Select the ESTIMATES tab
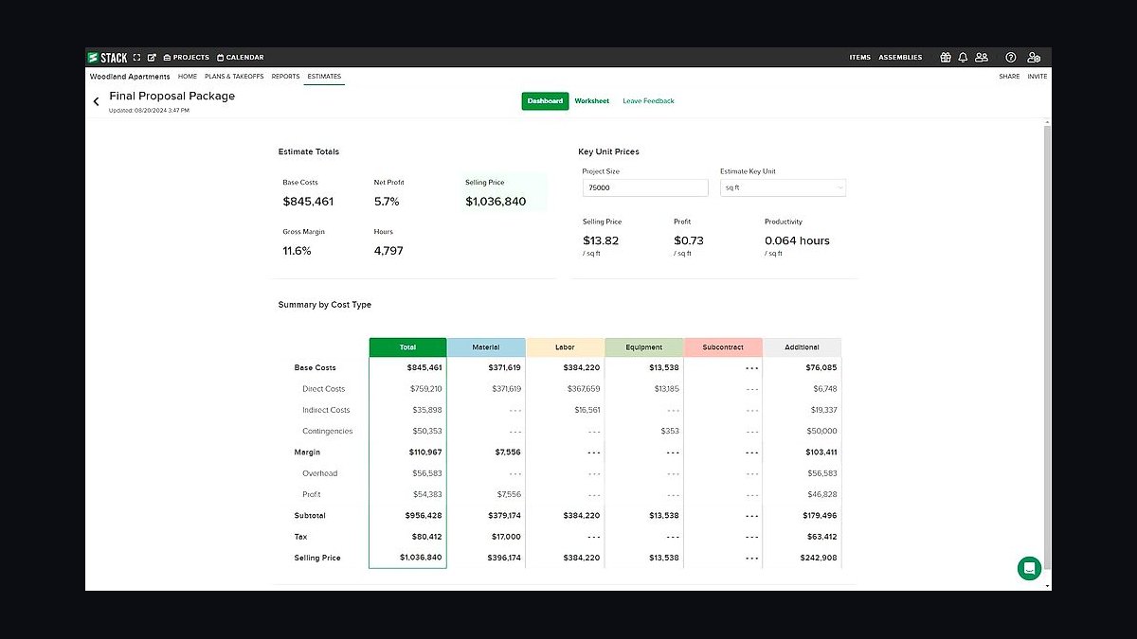1137x639 pixels. coord(324,77)
